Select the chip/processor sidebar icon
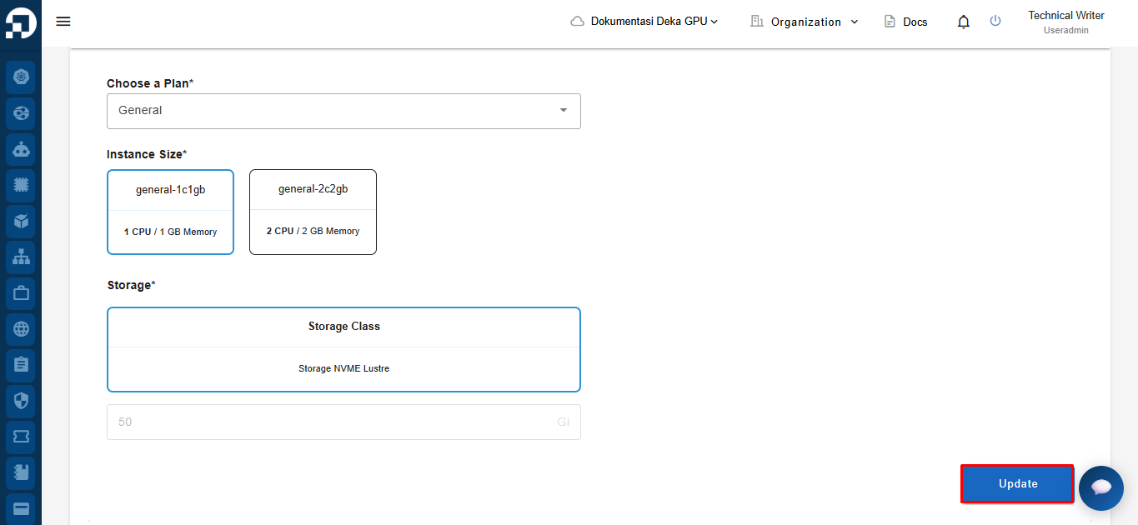Image resolution: width=1138 pixels, height=525 pixels. click(x=21, y=186)
